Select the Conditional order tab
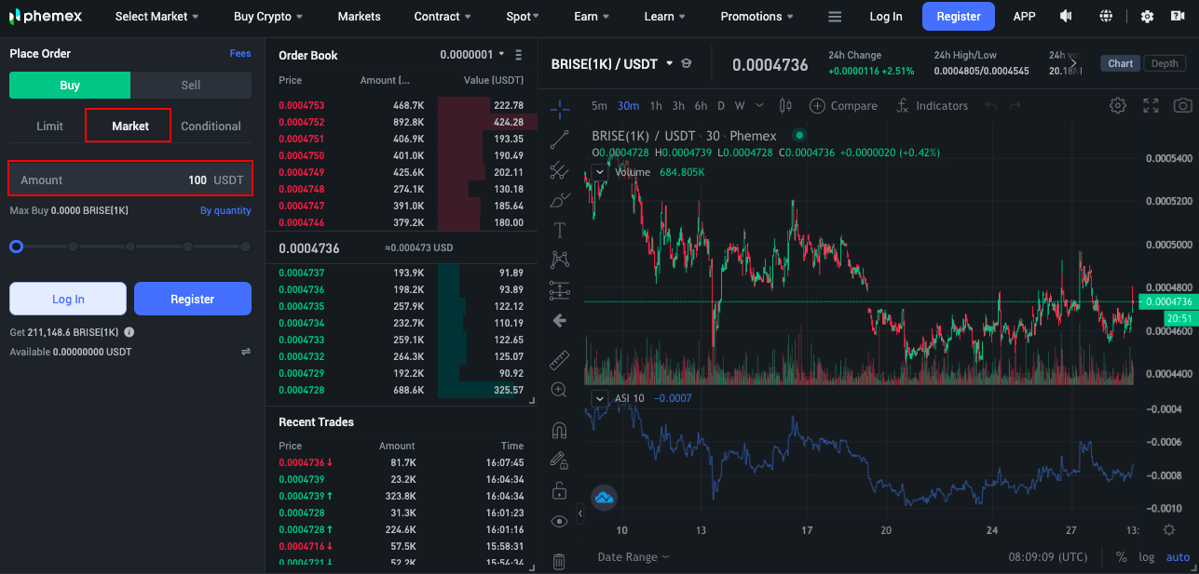This screenshot has width=1199, height=574. (x=211, y=126)
